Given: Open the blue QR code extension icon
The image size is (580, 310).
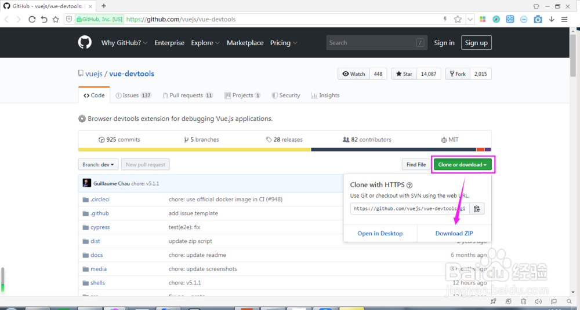Looking at the screenshot, I should pyautogui.click(x=510, y=19).
